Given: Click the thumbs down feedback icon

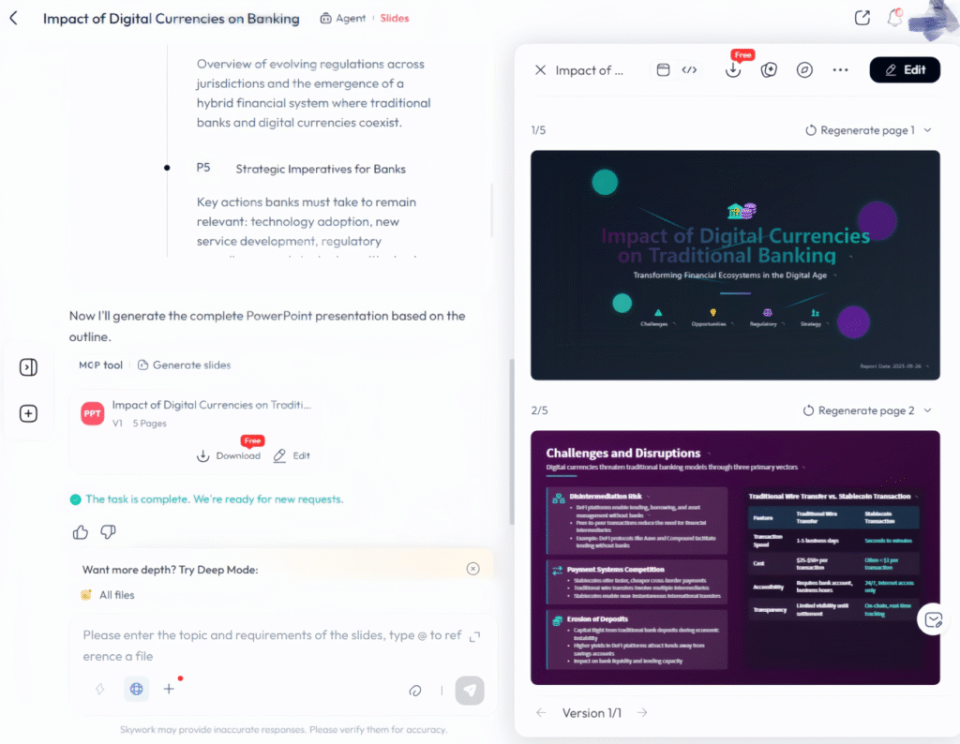Looking at the screenshot, I should pyautogui.click(x=108, y=532).
